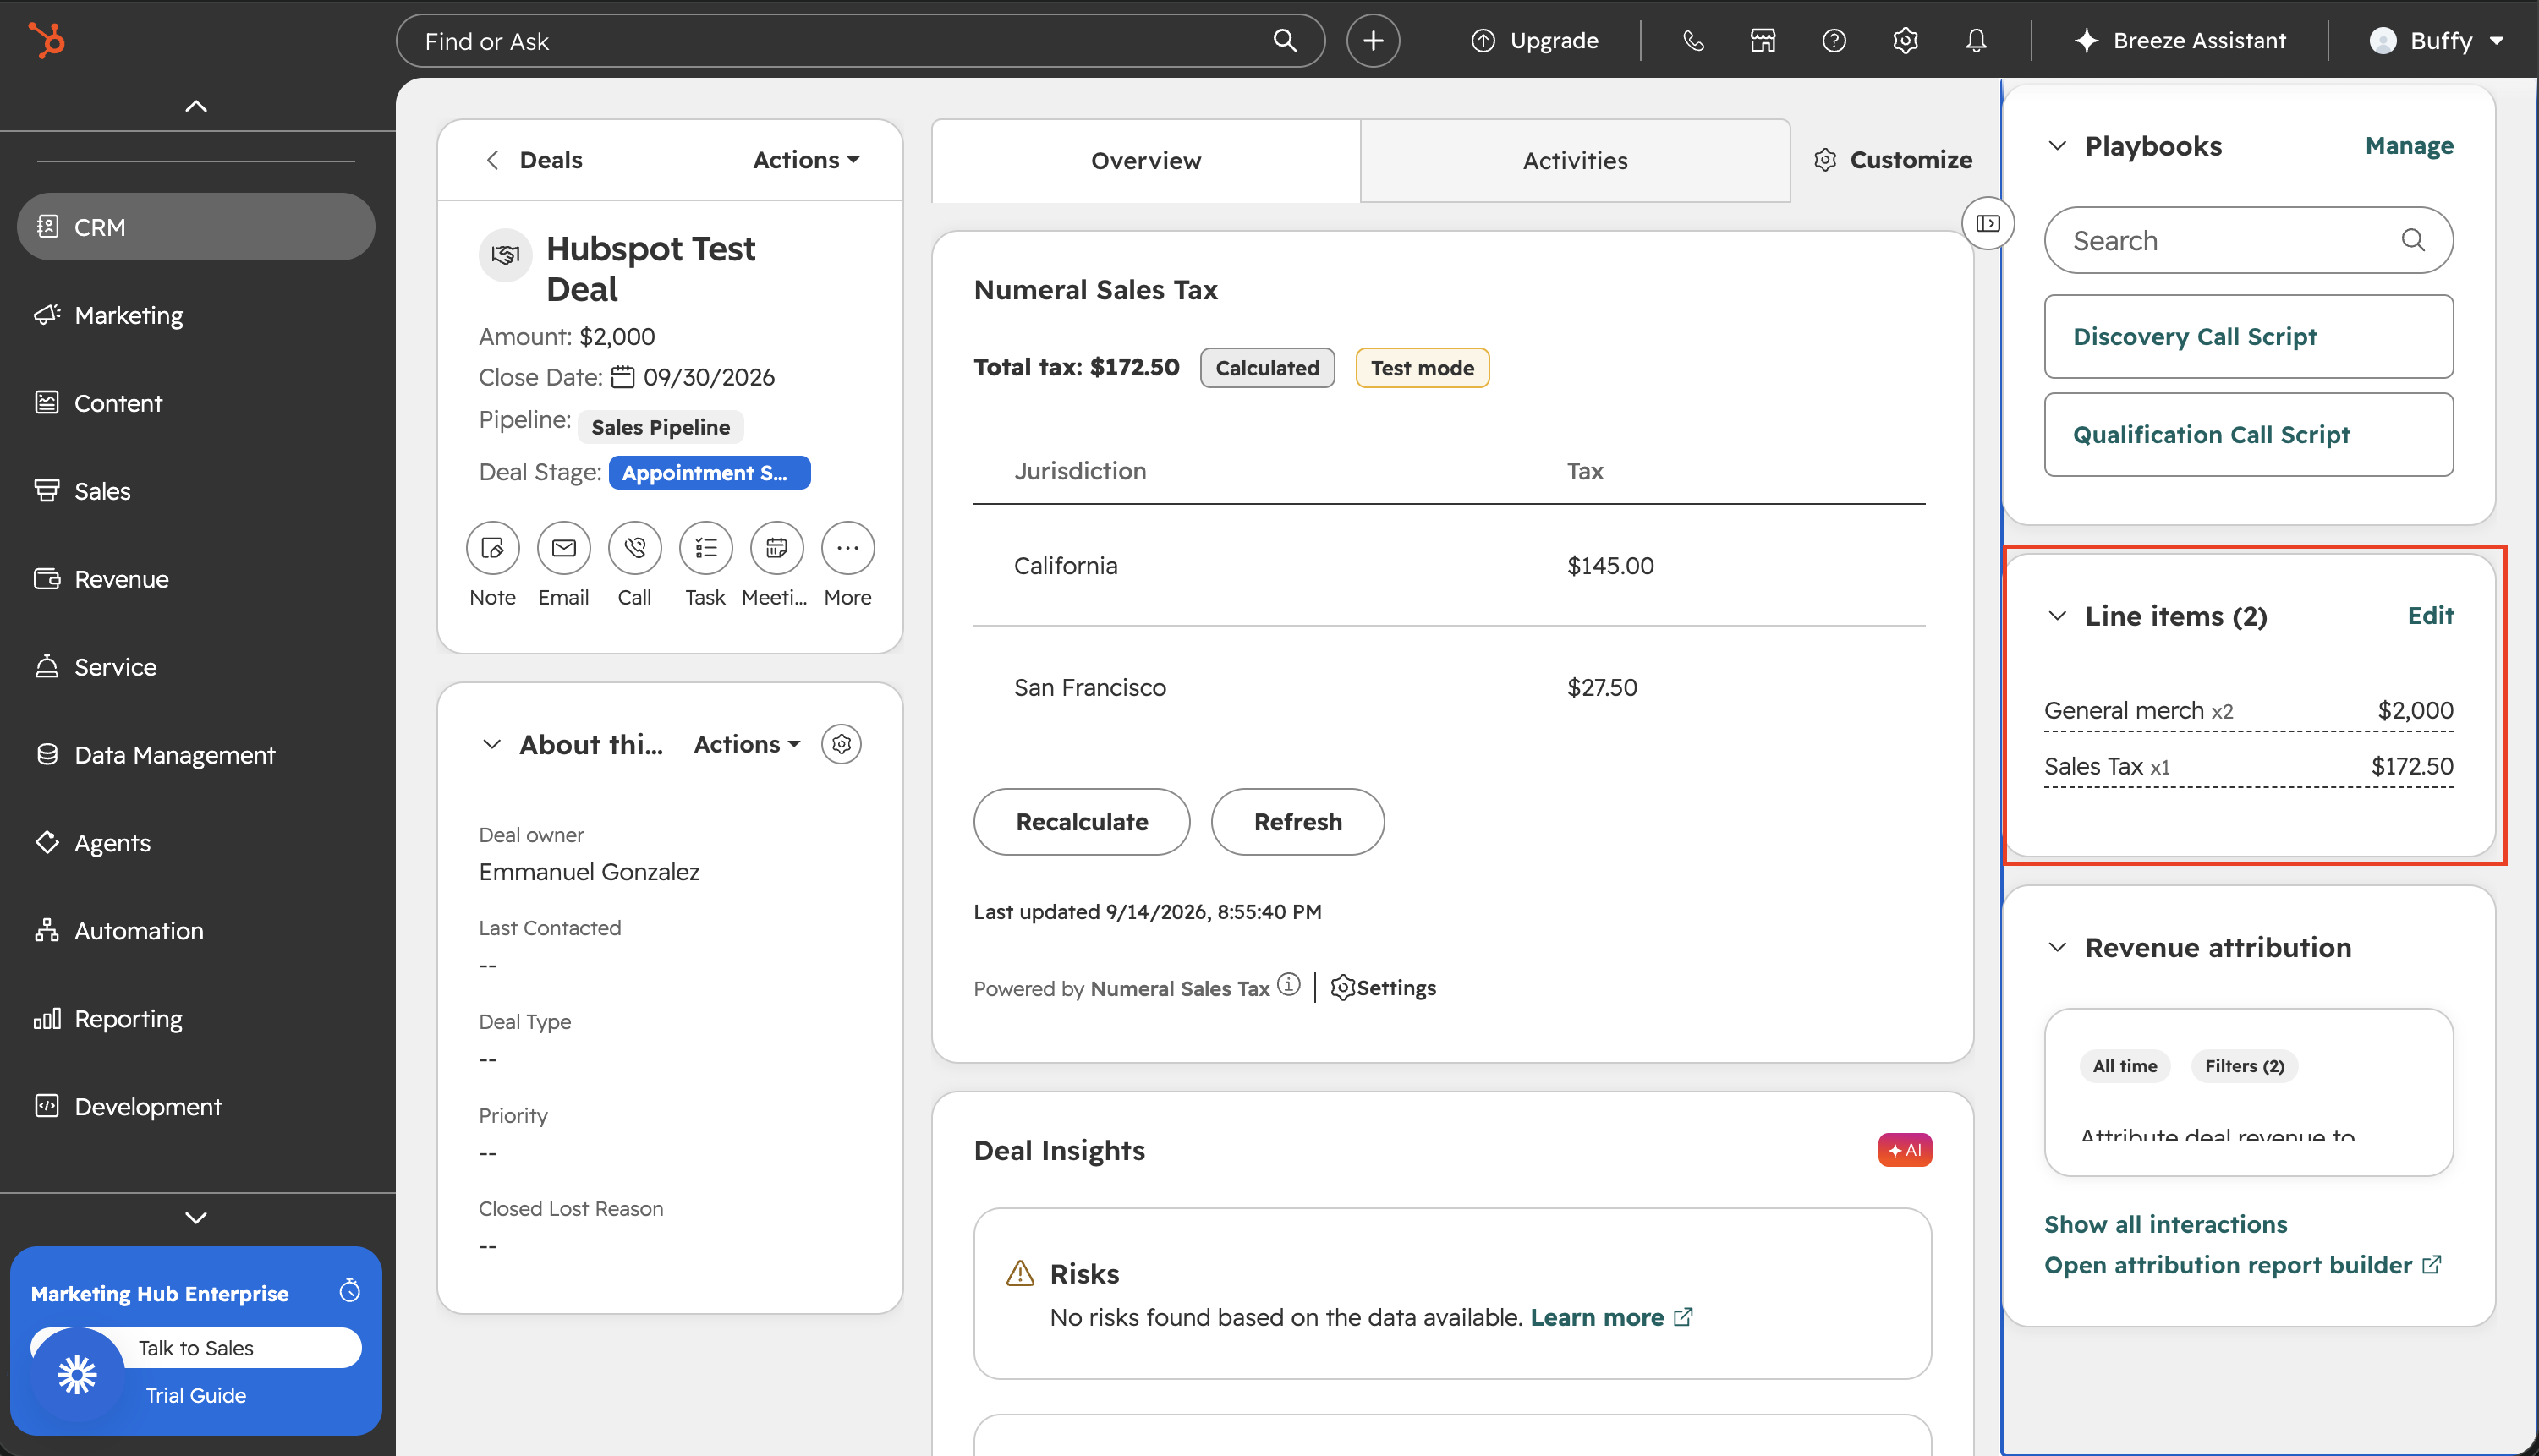Open the settings gear in top bar
2539x1456 pixels.
(x=1905, y=40)
